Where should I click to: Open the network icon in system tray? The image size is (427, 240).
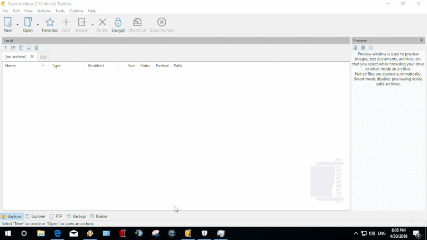[x=364, y=233]
